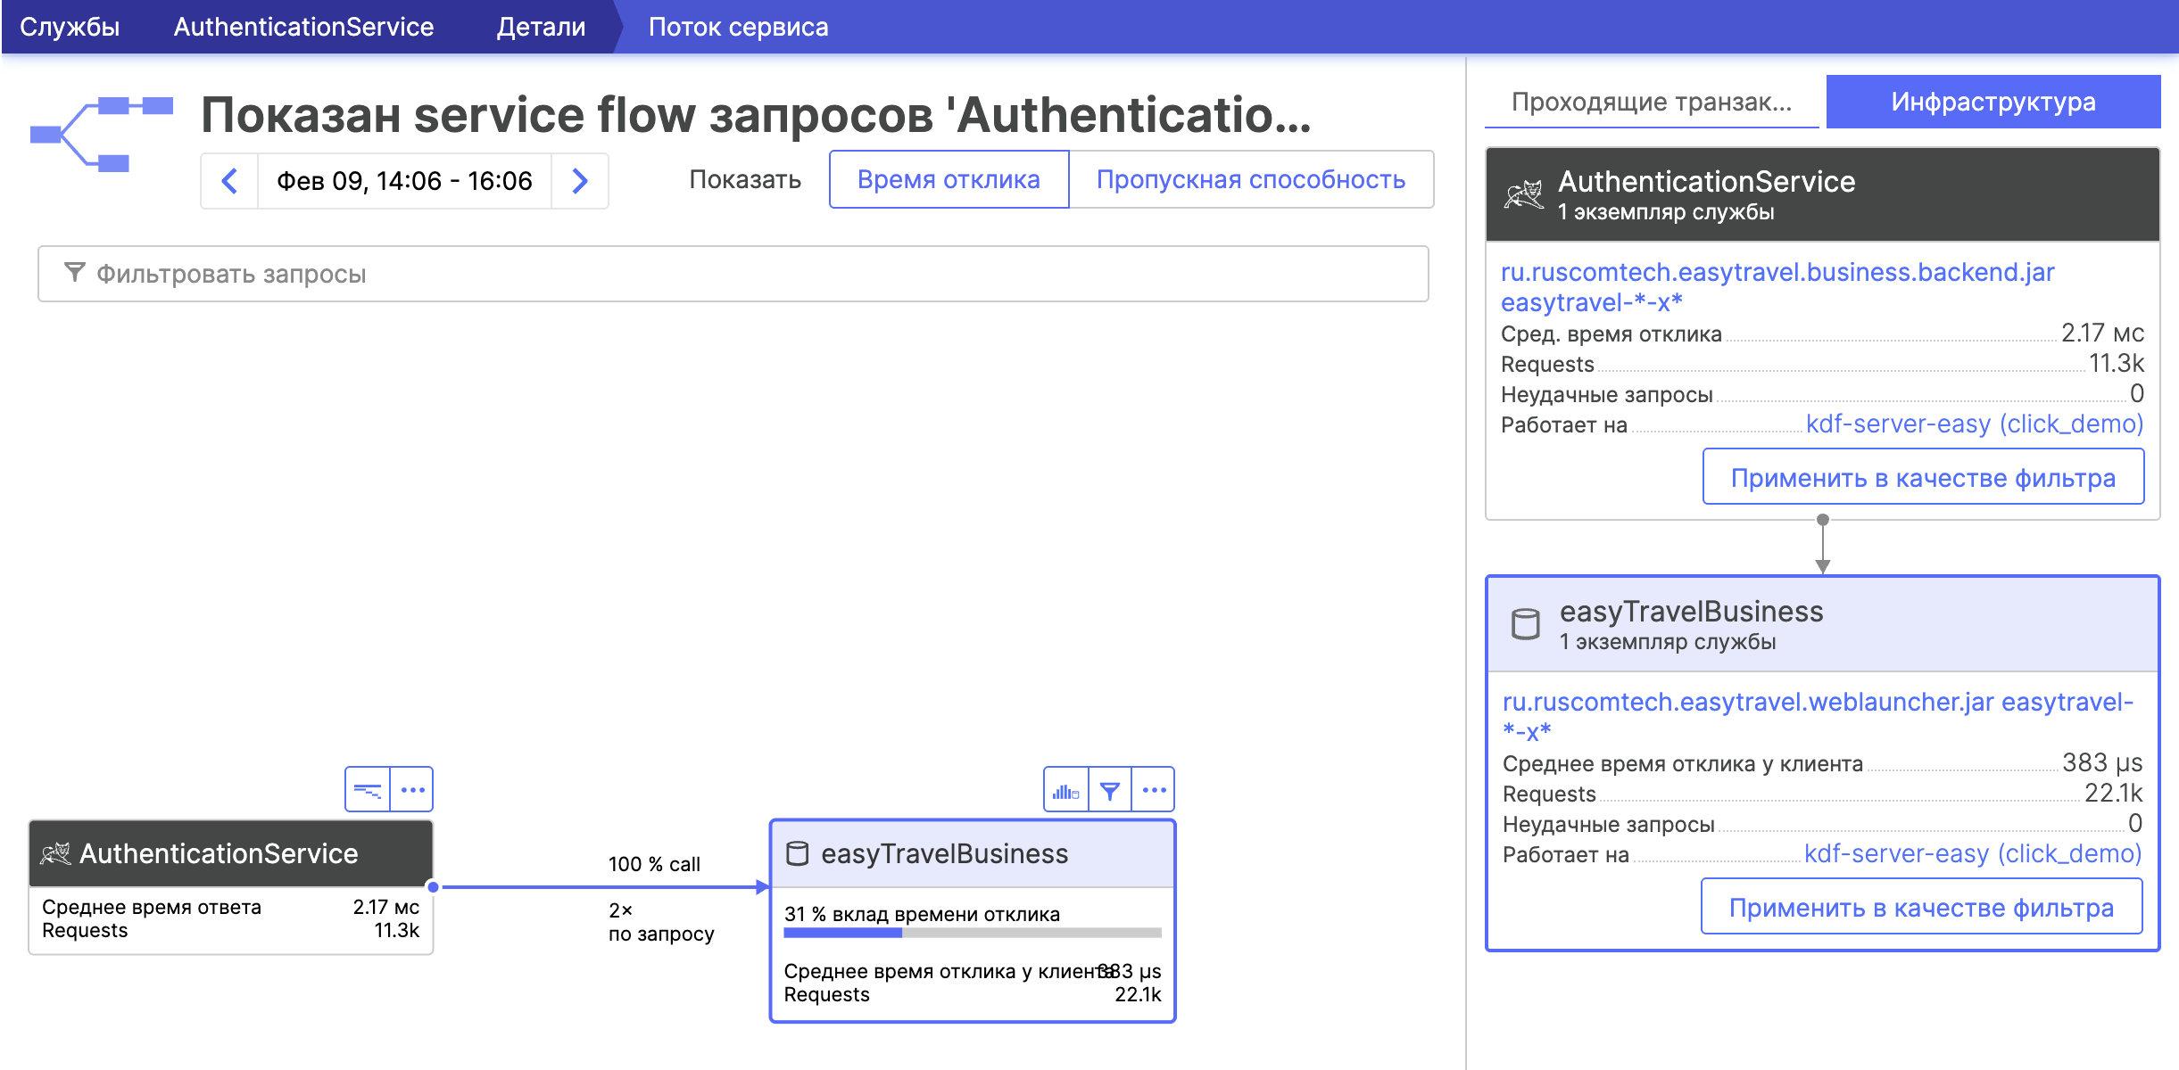Click the response time contribution bar

click(972, 933)
